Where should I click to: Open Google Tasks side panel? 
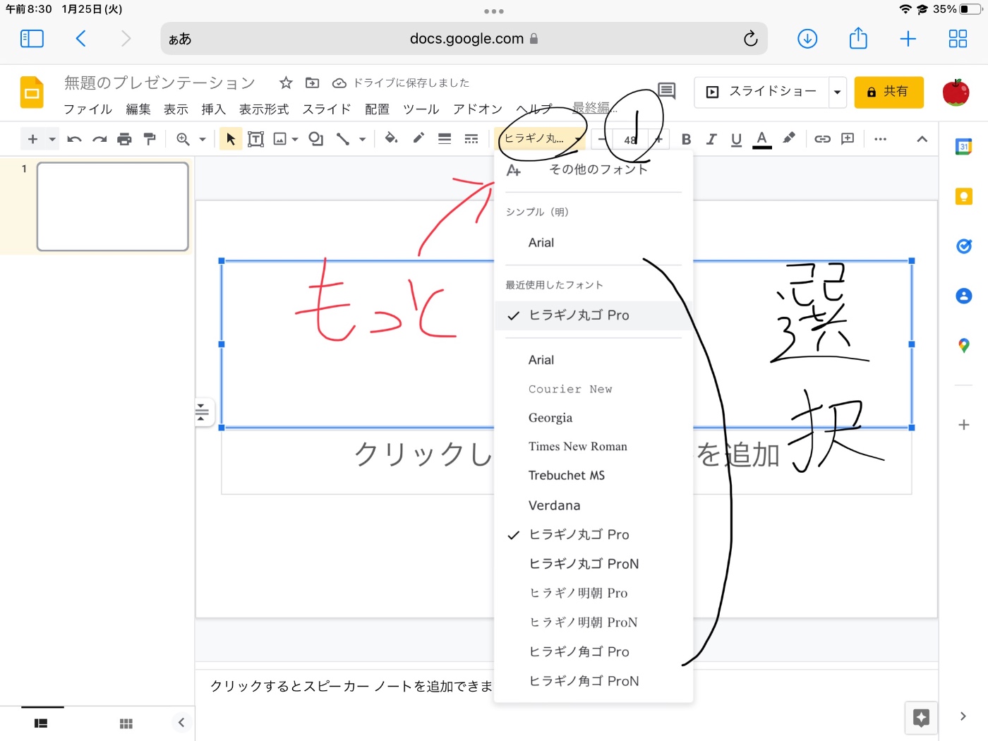[x=963, y=246]
